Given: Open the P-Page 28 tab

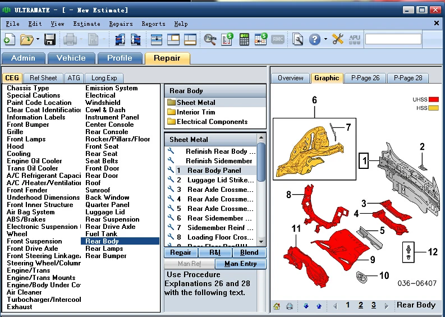Looking at the screenshot, I should (408, 78).
